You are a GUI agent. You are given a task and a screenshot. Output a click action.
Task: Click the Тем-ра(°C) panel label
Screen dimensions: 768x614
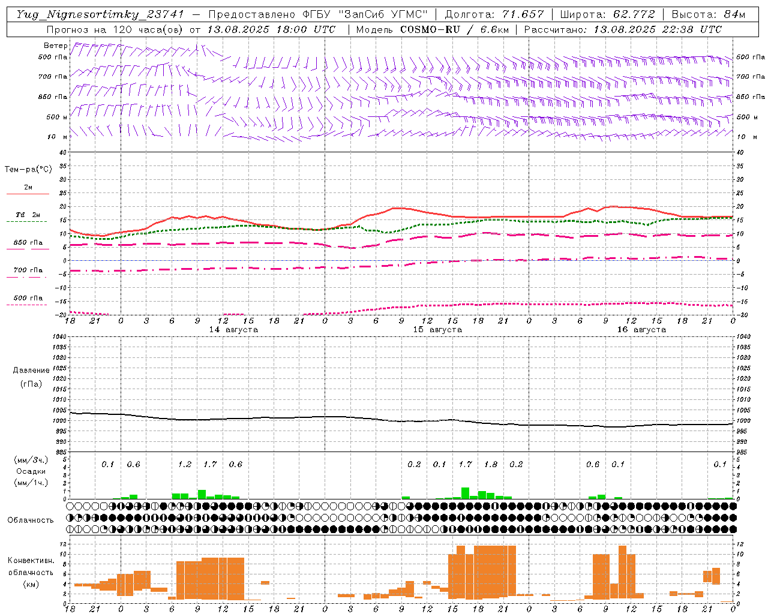click(28, 170)
